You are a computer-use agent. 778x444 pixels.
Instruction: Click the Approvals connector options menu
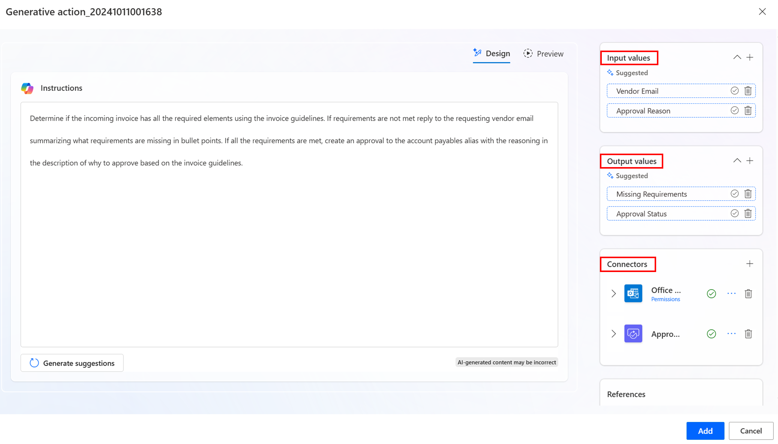point(732,333)
